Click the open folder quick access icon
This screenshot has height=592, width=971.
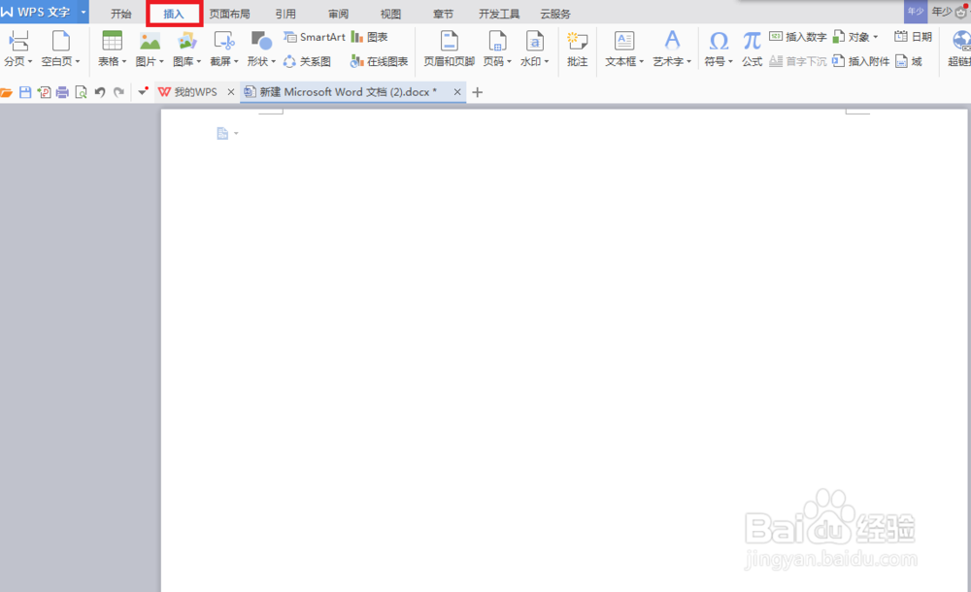(6, 92)
